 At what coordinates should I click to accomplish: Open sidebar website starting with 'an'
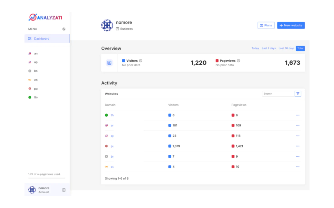33,54
